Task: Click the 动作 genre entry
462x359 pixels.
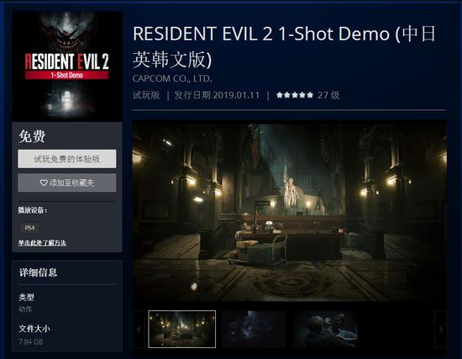Action: 25,309
